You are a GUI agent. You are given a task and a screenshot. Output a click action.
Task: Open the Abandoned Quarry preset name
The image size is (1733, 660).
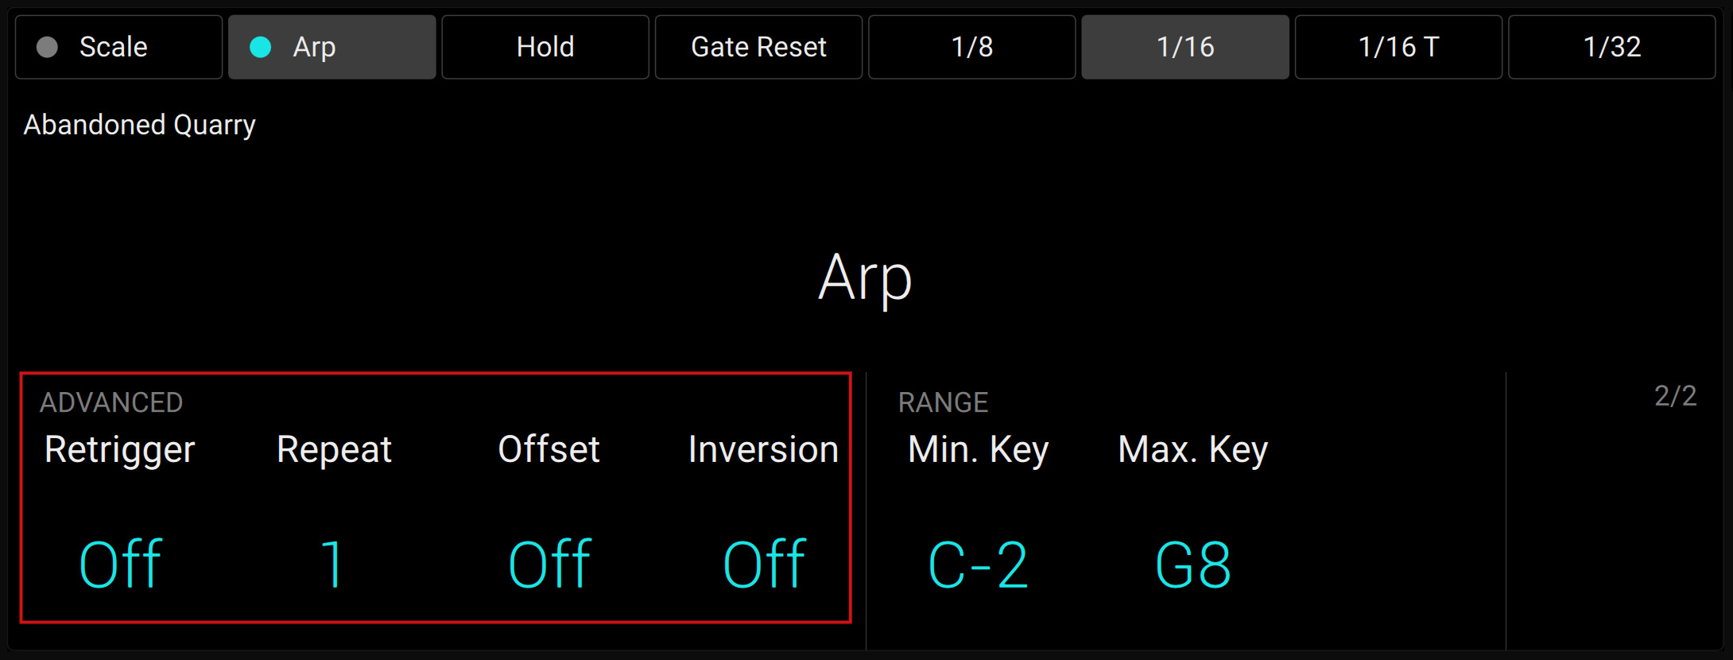139,125
